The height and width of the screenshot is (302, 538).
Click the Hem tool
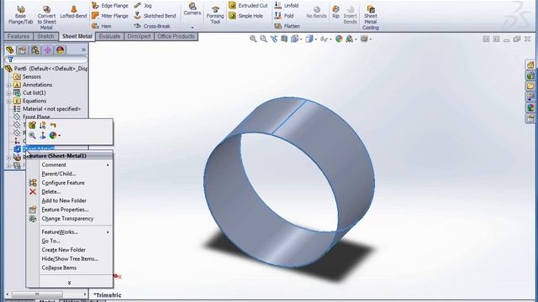102,26
